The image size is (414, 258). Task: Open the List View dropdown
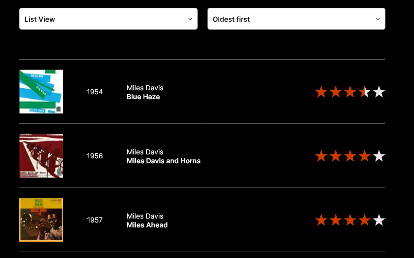[x=108, y=19]
